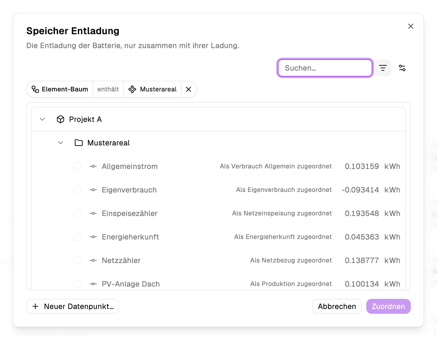Click the datapoint icon next to Einspeisezähler
Image resolution: width=437 pixels, height=340 pixels.
tap(93, 213)
